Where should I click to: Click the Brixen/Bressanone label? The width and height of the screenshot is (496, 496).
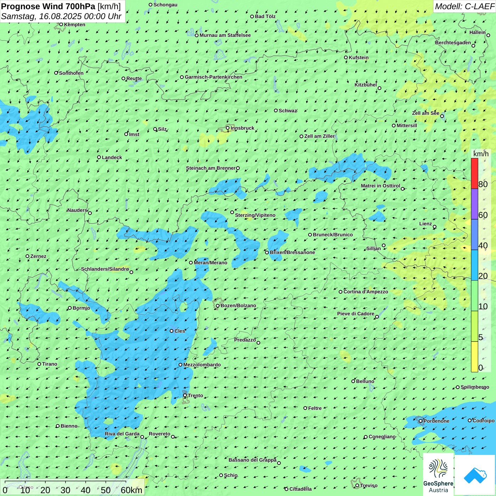(292, 252)
